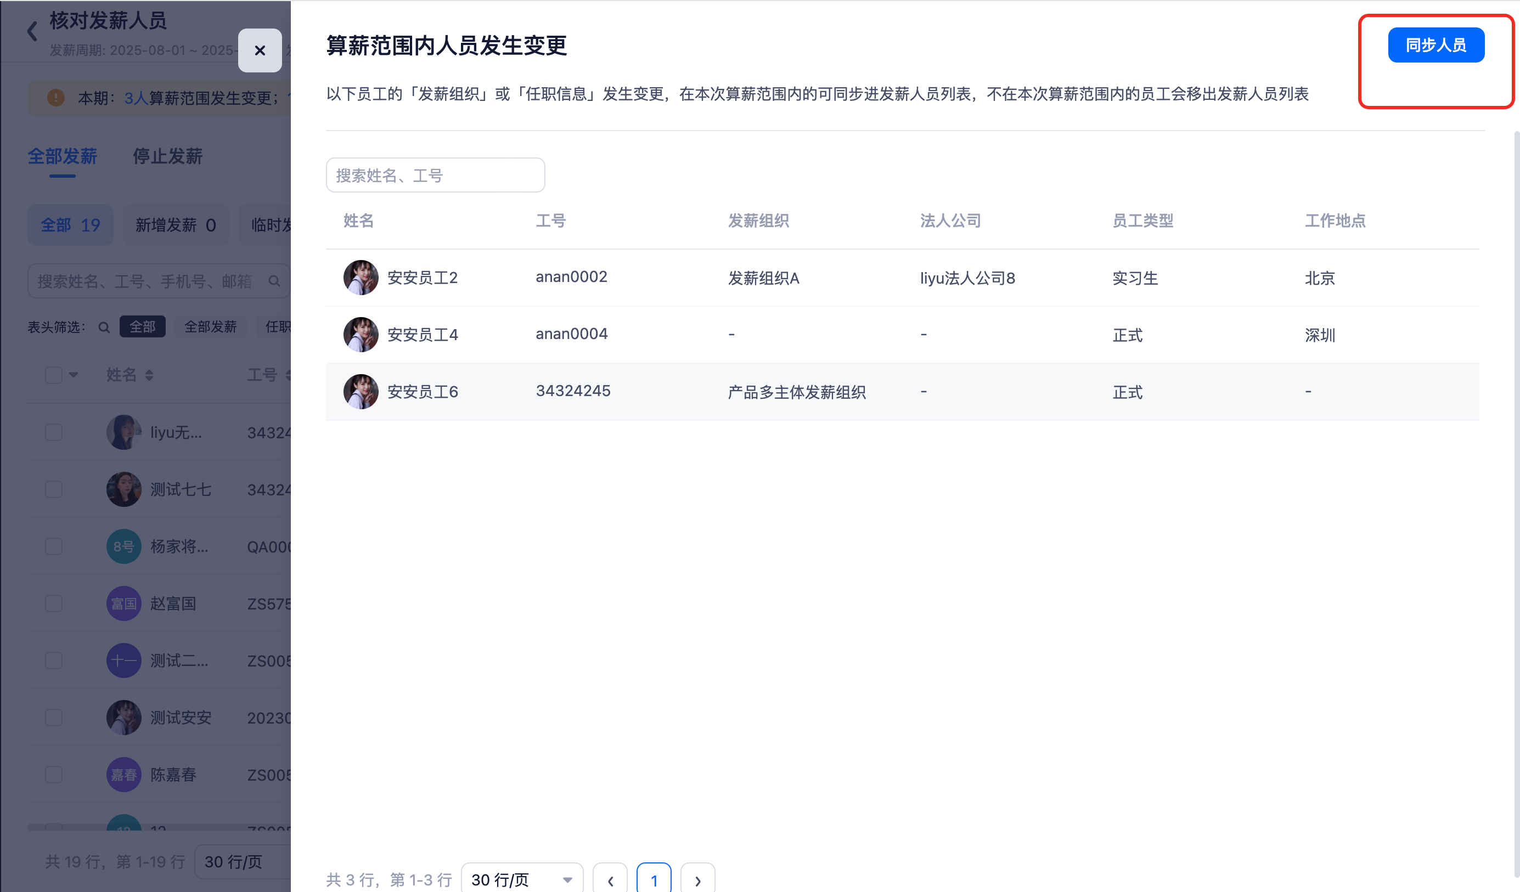Switch to the 全部发薪 tab
The height and width of the screenshot is (892, 1520).
63,156
